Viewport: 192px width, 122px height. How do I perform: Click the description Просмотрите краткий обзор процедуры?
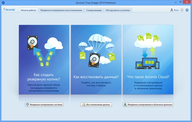pos(44,88)
